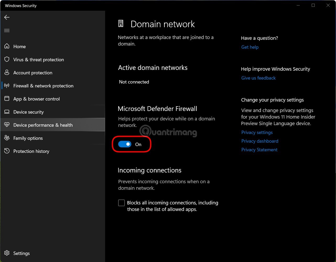
Task: Click the App & browser control window icon
Action: [7, 99]
